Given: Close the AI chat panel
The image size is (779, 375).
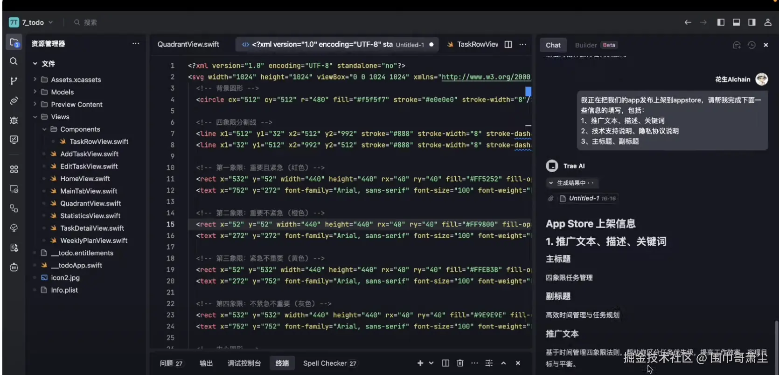Looking at the screenshot, I should pyautogui.click(x=766, y=45).
